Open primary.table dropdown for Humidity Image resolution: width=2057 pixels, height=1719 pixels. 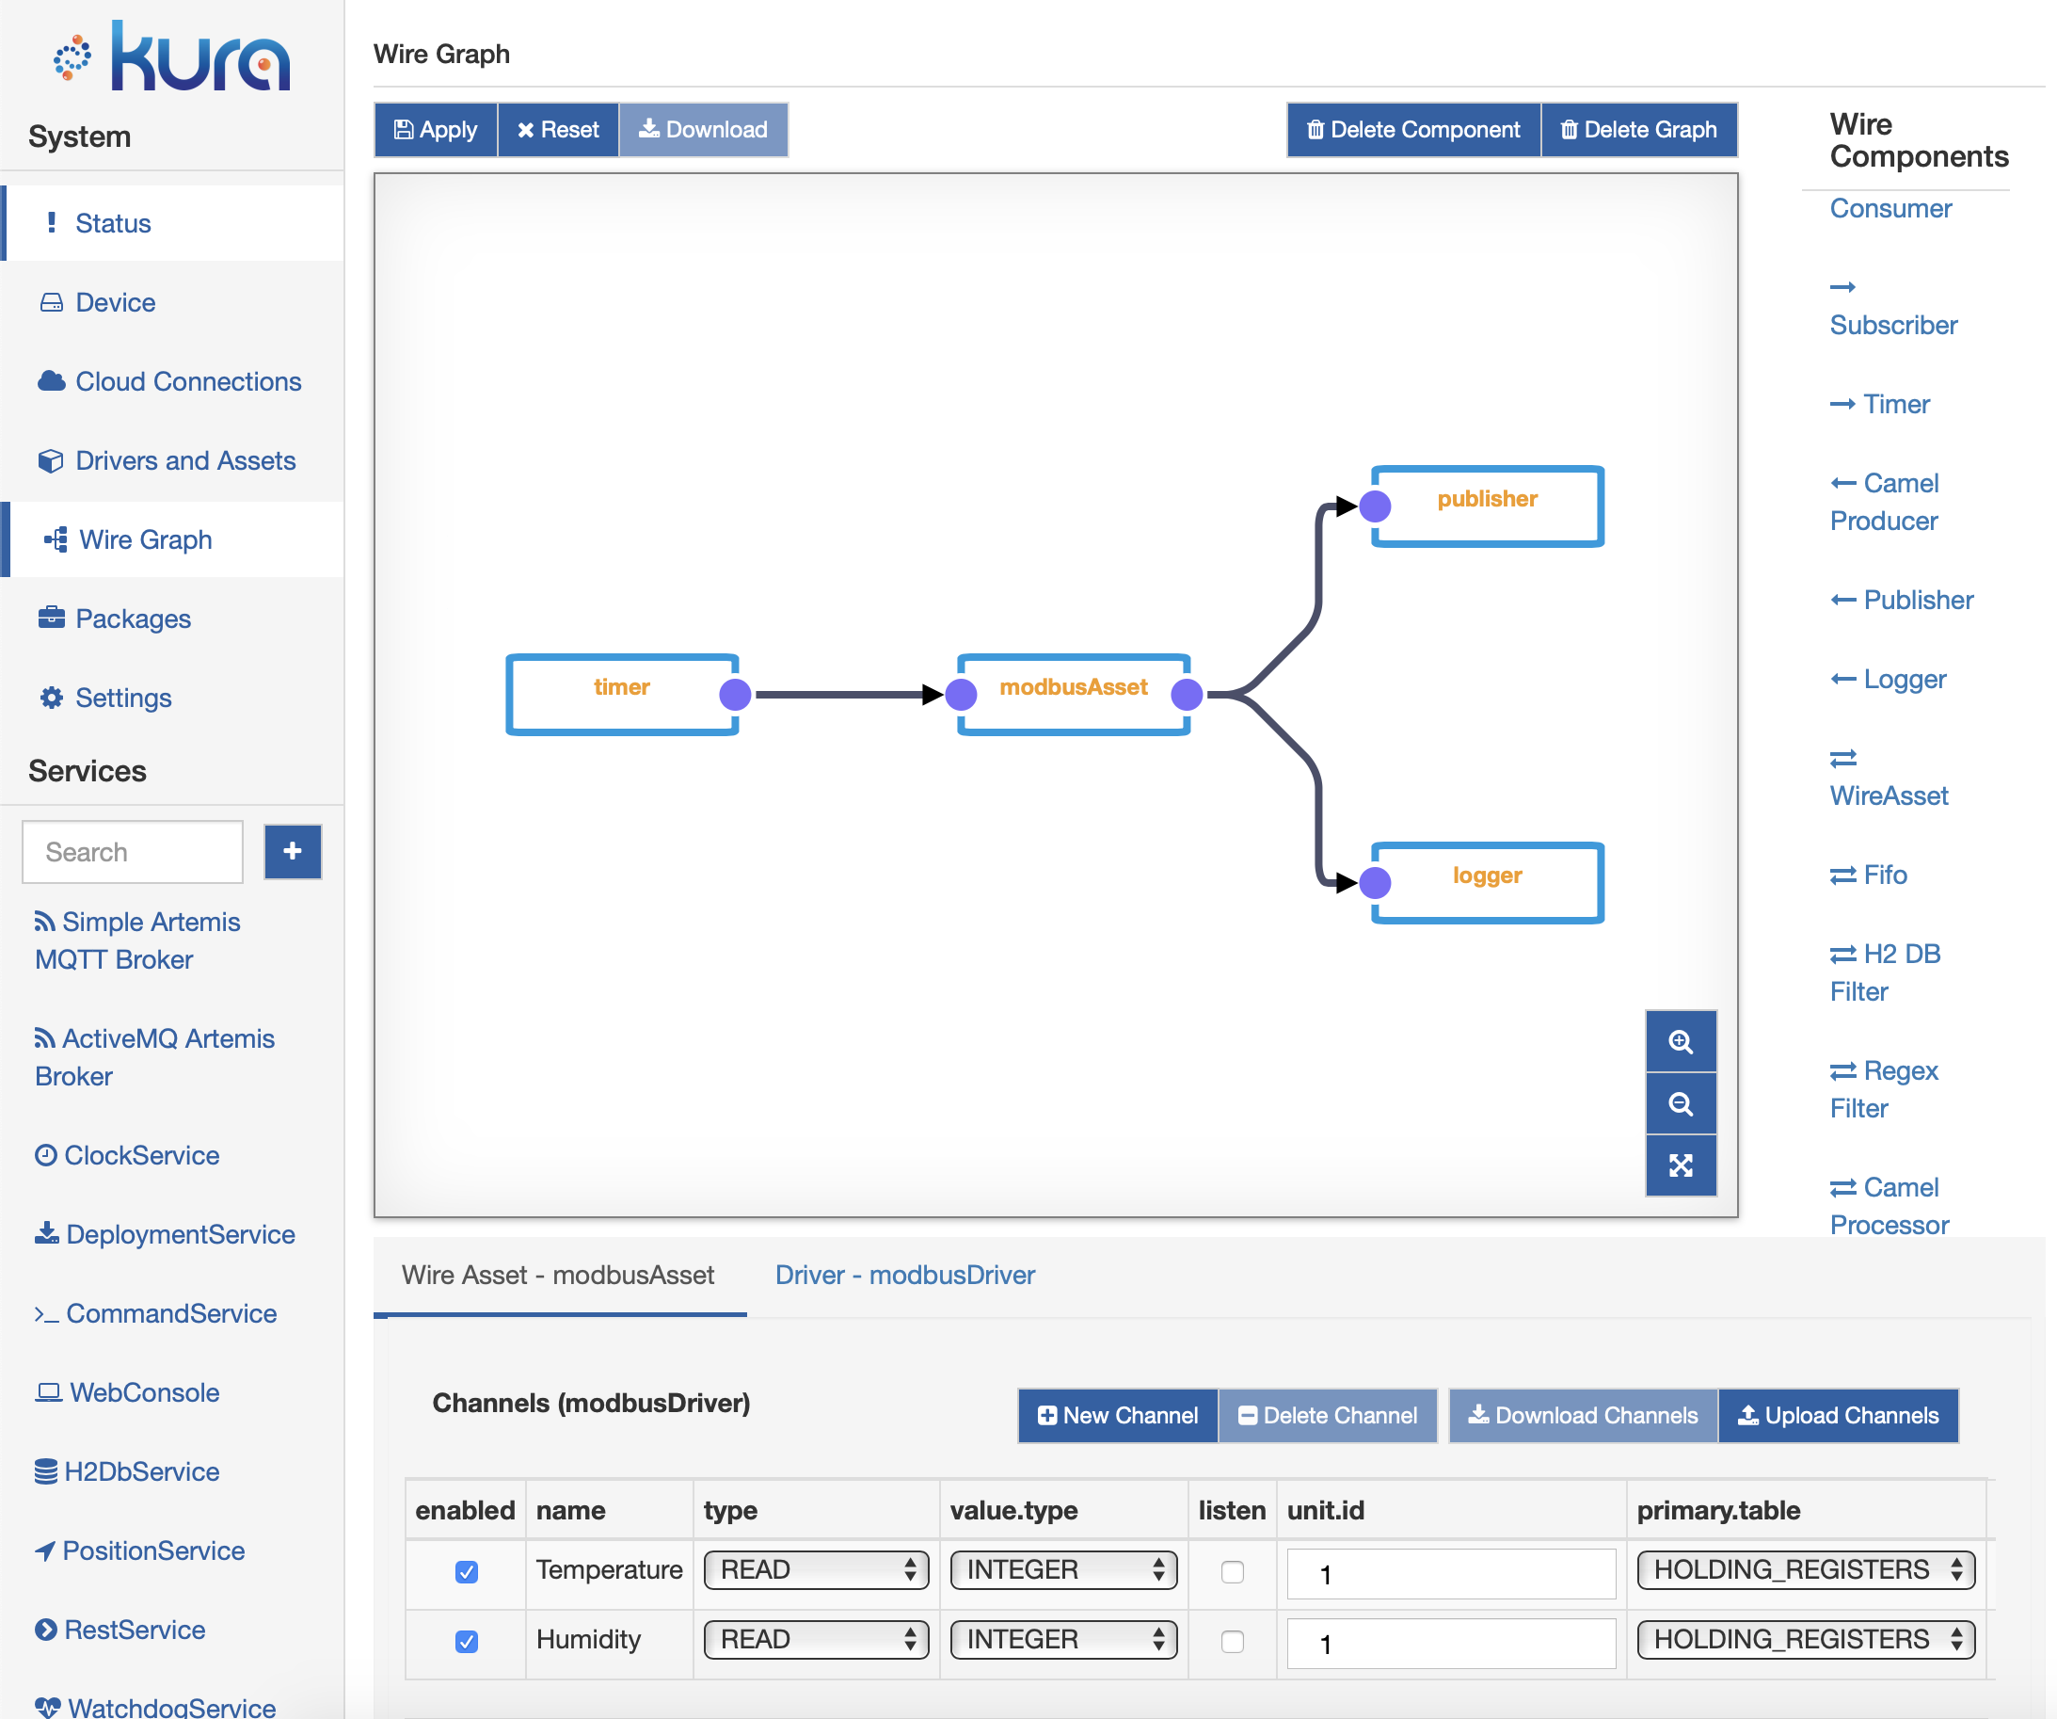(x=1805, y=1640)
